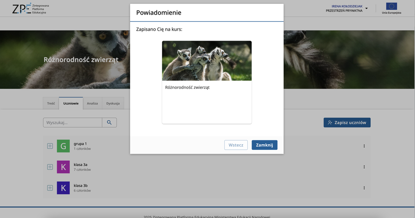Click the magnifying glass search button
Screen dimensions: 415x218
[109, 123]
